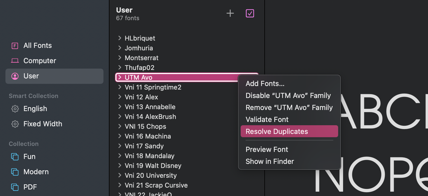
Task: Expand the Montserrat font family chevron
Action: point(120,58)
